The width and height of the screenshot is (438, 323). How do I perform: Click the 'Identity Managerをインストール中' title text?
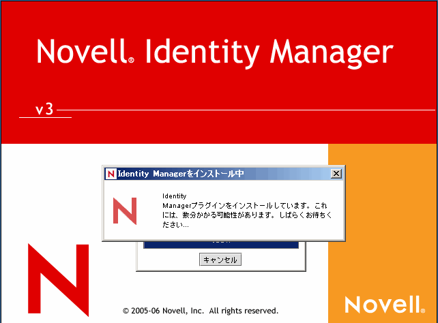pyautogui.click(x=181, y=174)
